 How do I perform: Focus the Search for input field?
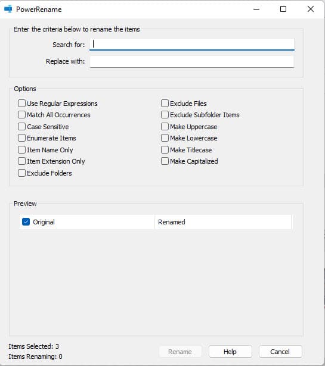pyautogui.click(x=192, y=45)
